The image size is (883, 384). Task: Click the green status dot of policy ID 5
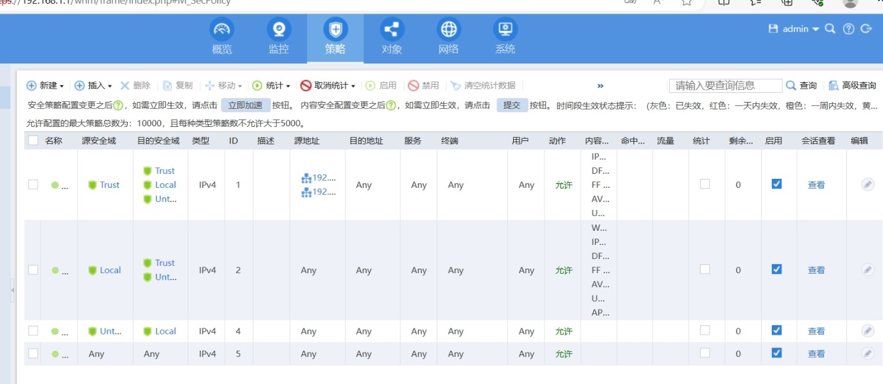pos(55,354)
